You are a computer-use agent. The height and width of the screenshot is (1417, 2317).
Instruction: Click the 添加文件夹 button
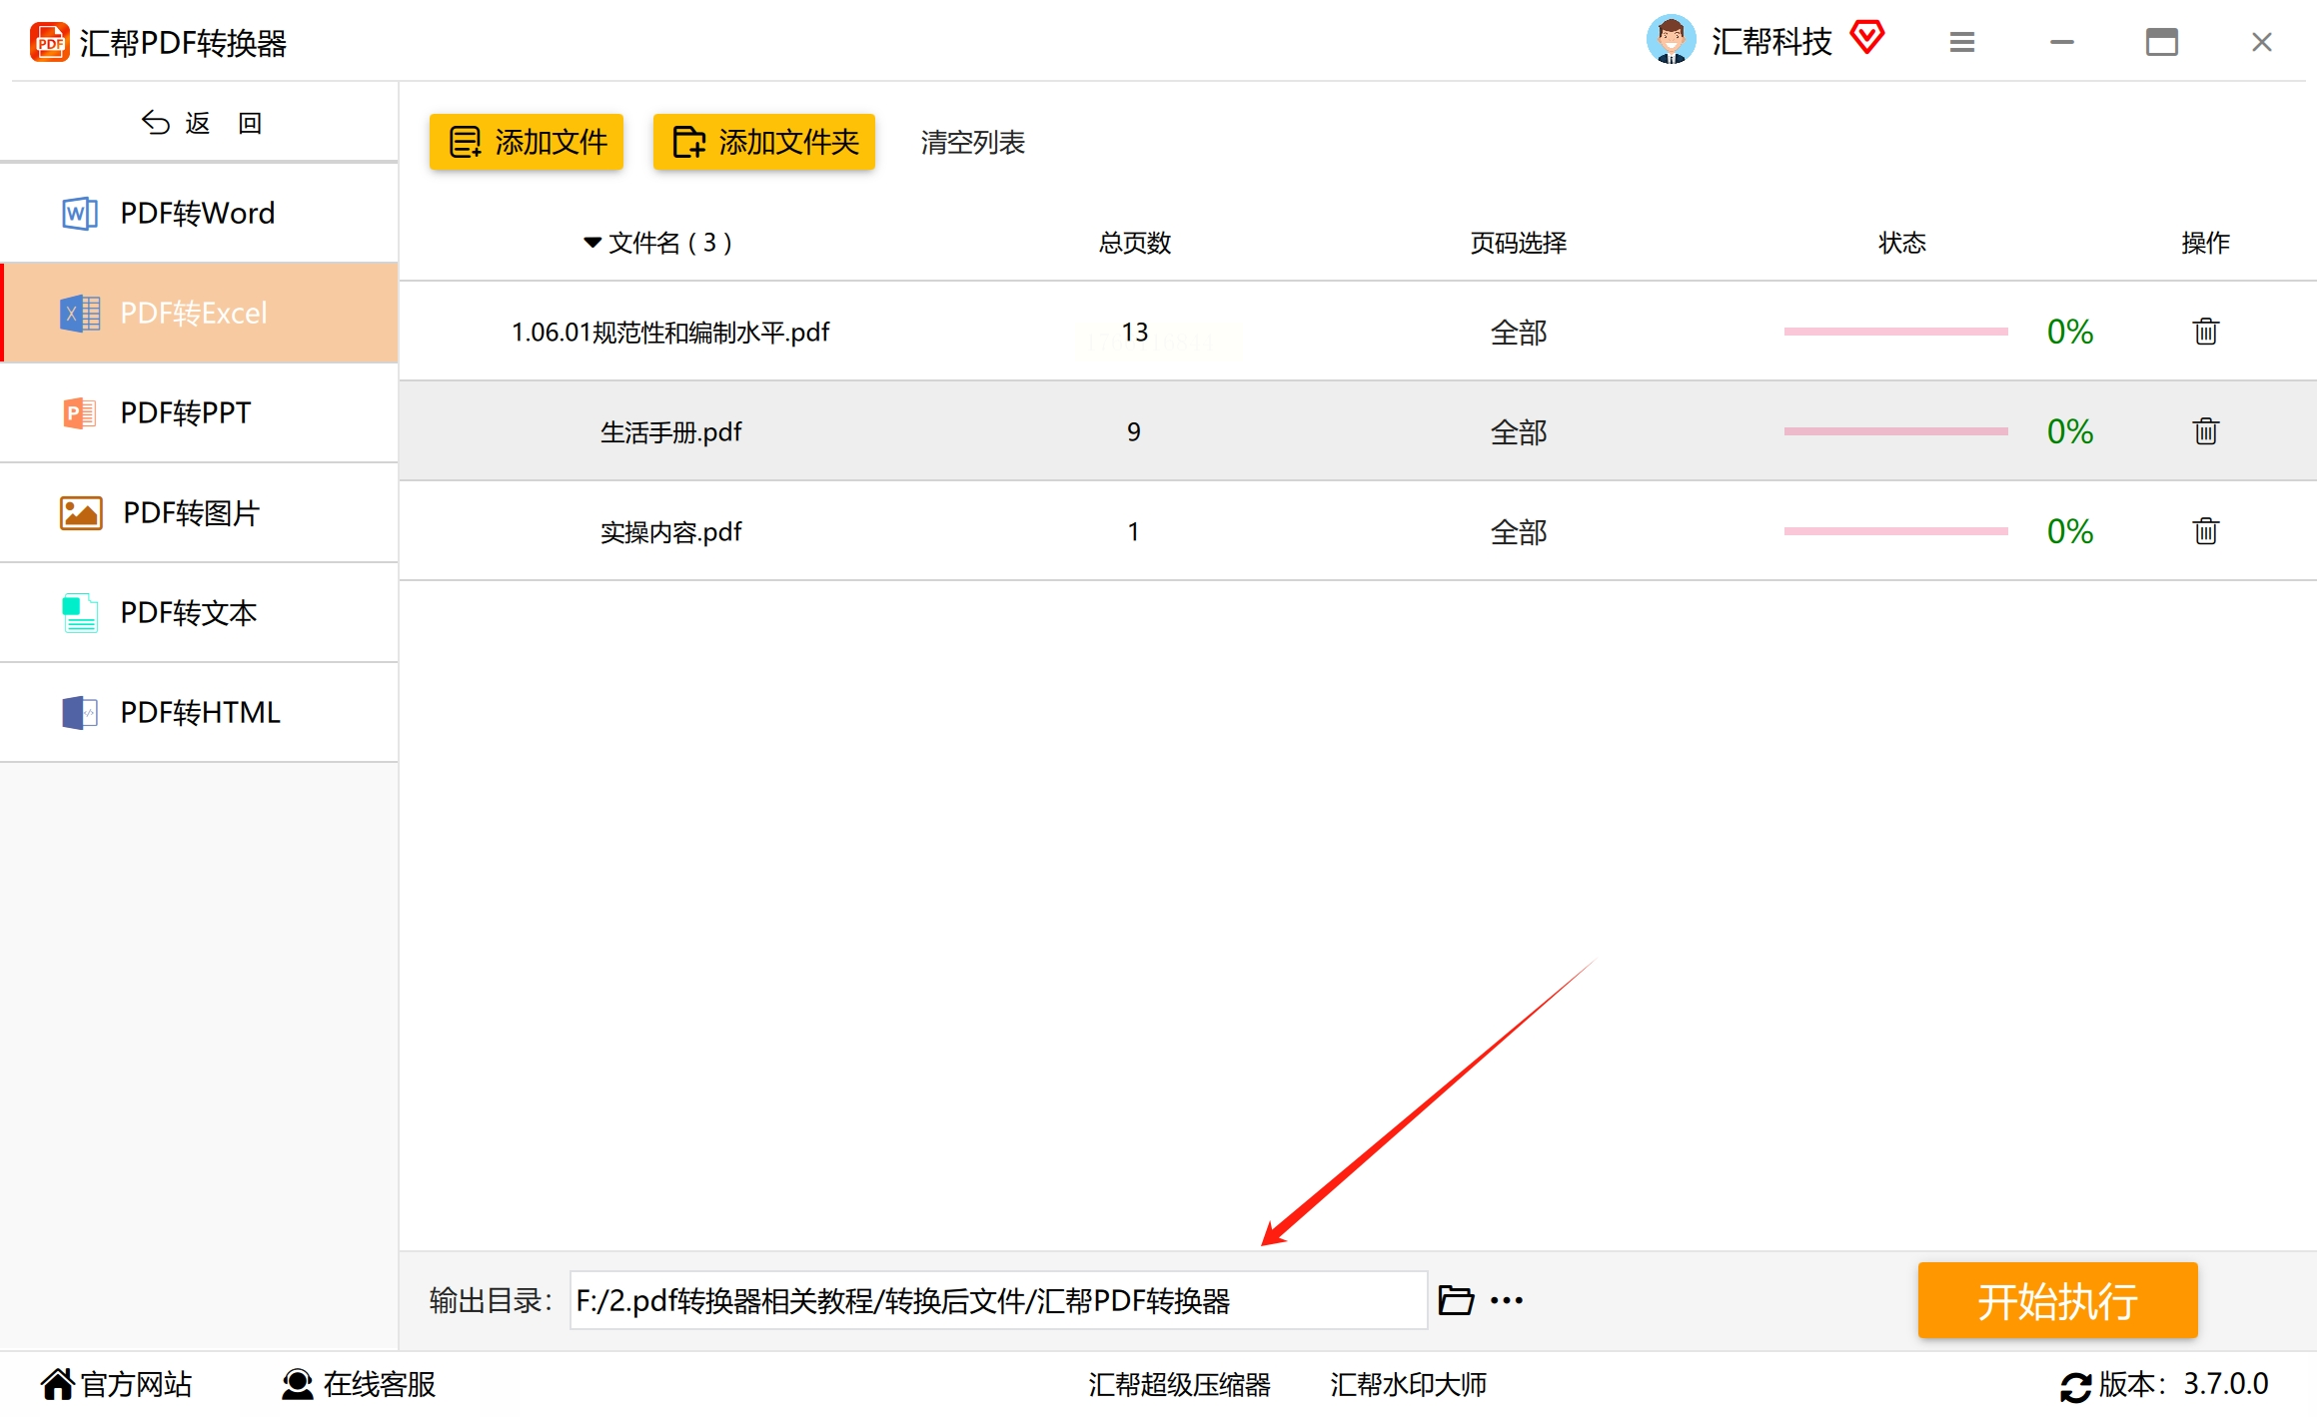[x=763, y=142]
